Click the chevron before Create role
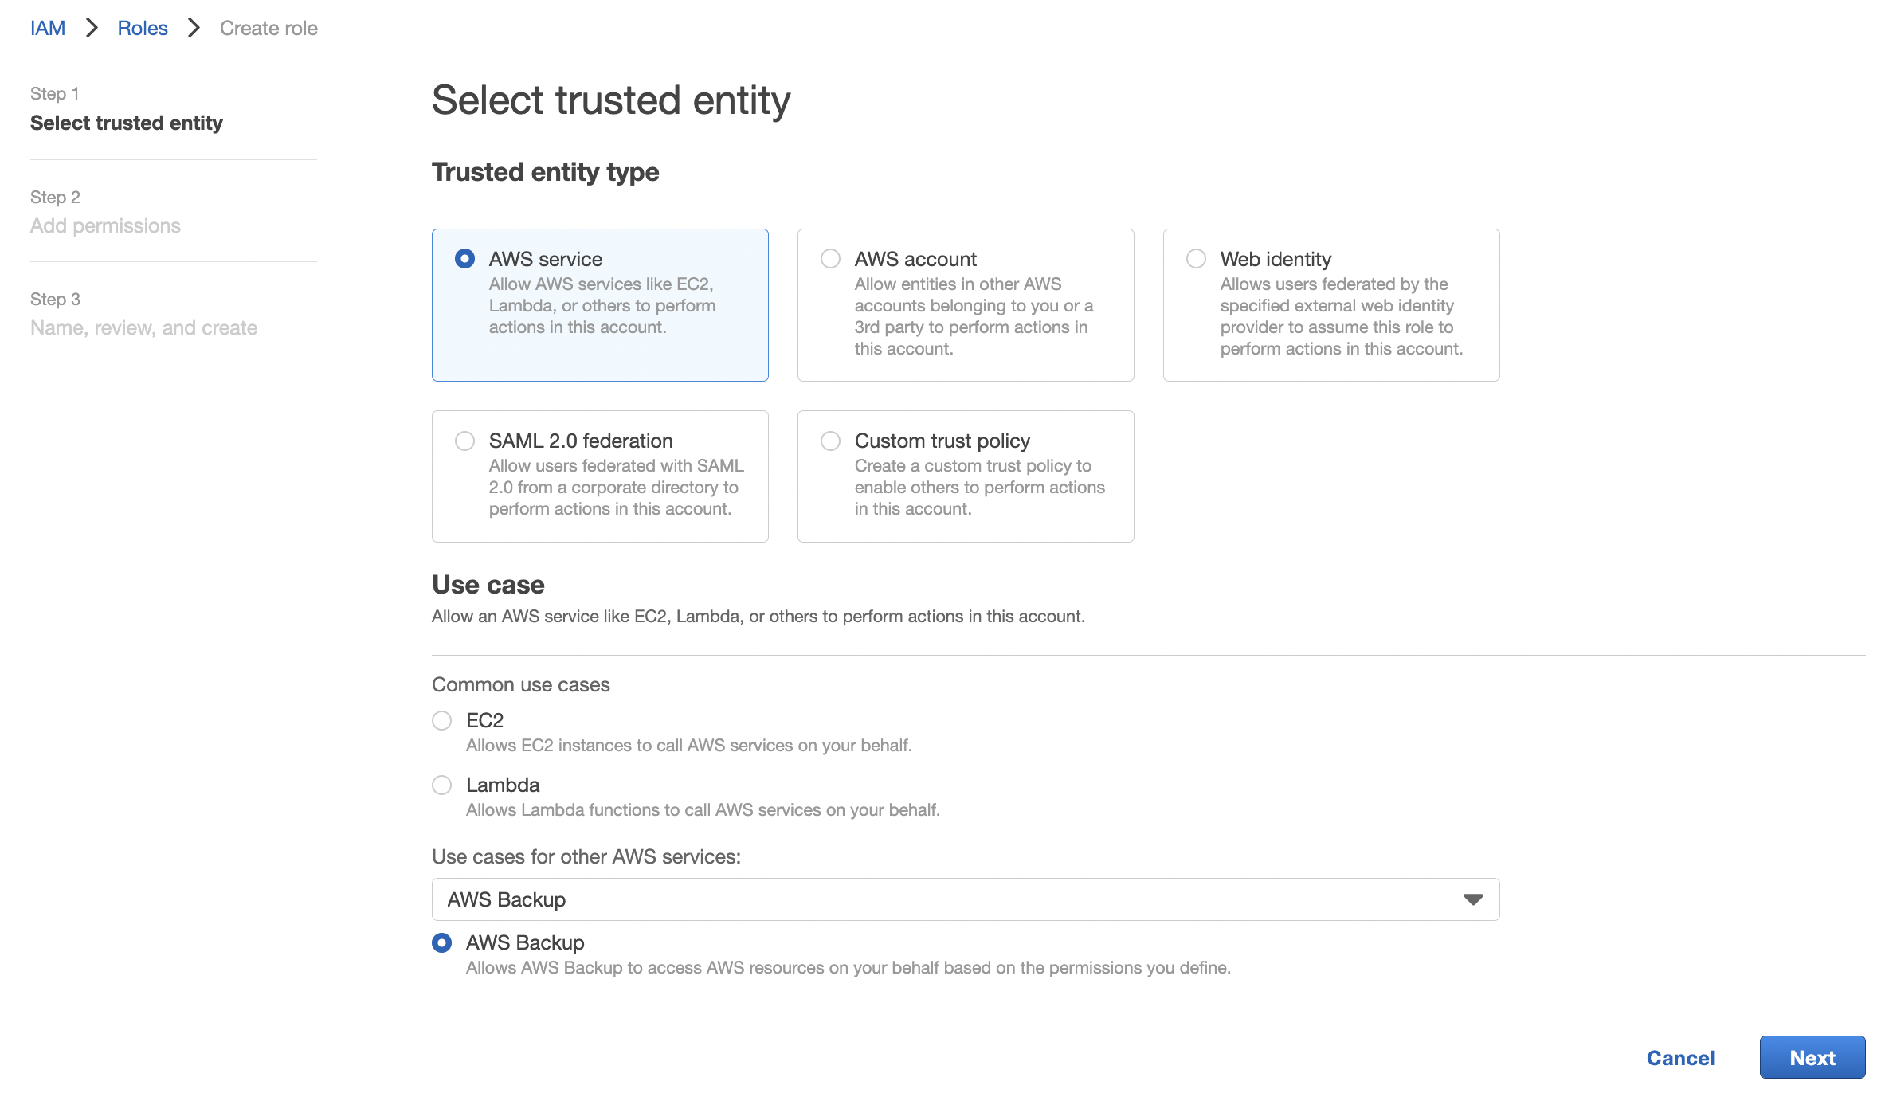This screenshot has width=1885, height=1093. pyautogui.click(x=194, y=28)
